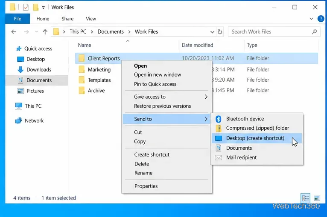Open the Home ribbon tab

(x=43, y=19)
